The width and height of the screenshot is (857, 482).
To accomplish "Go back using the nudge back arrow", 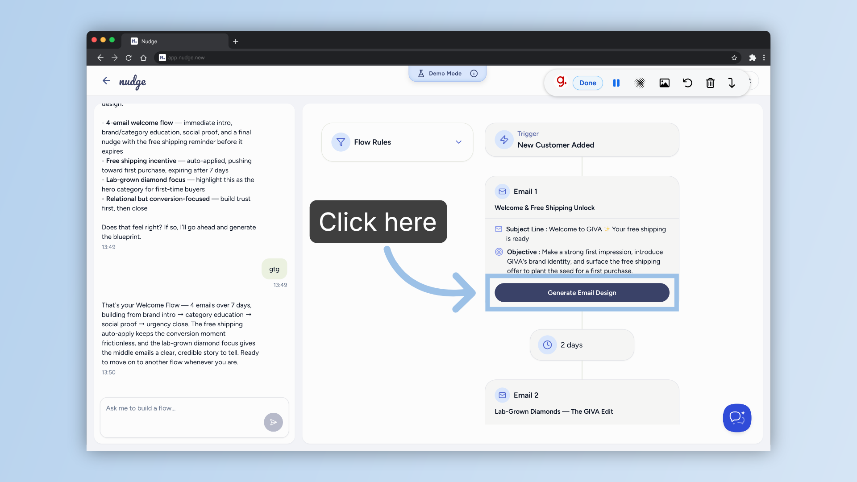I will 106,80.
